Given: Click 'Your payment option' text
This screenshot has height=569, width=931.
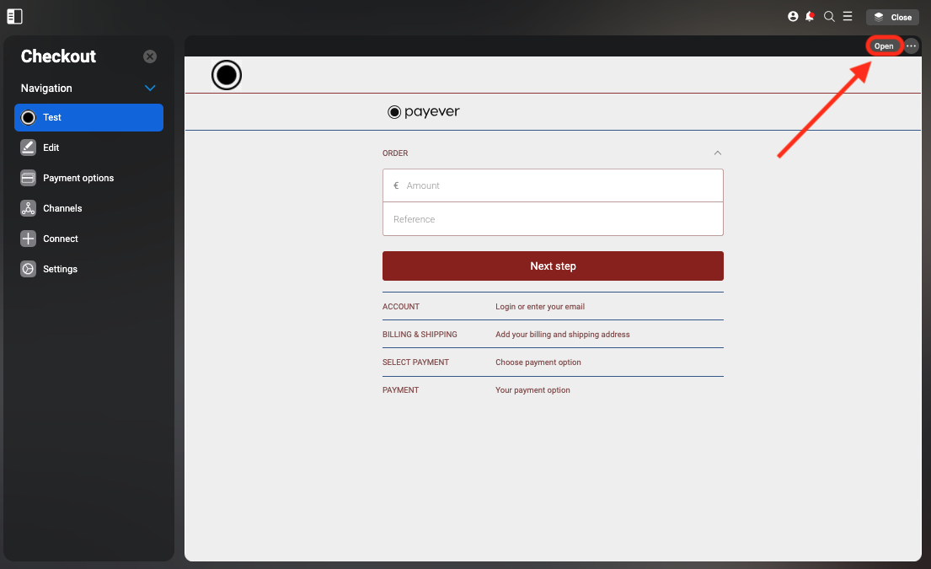Looking at the screenshot, I should [x=532, y=390].
